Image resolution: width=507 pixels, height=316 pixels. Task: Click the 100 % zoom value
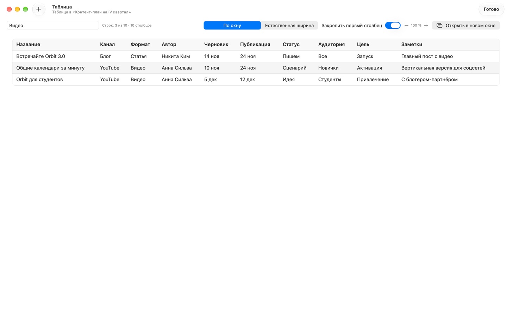click(416, 25)
